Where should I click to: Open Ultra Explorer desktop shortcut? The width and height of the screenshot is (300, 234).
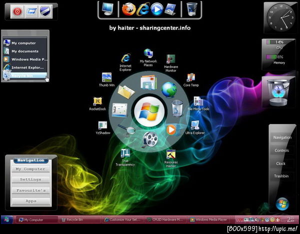pos(195,127)
